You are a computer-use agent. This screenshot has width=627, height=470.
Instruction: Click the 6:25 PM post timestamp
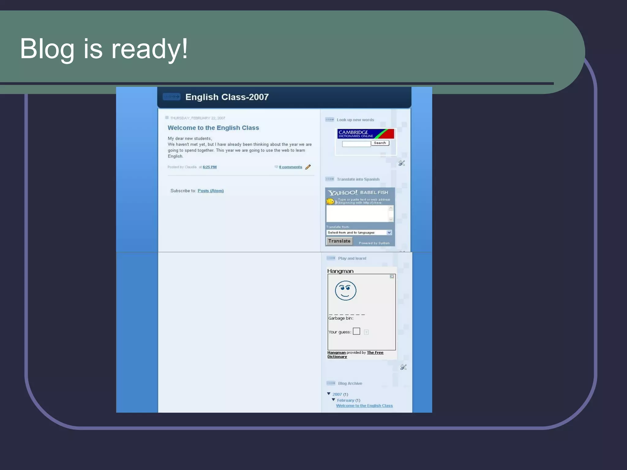pyautogui.click(x=210, y=167)
